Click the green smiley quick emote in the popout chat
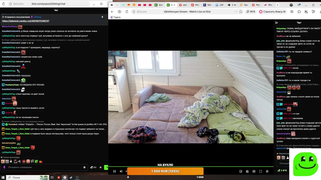The image size is (321, 180). pyautogui.click(x=36, y=161)
